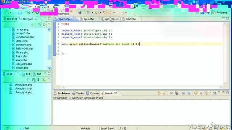Open the Outline view menu triangle
232x130 pixels.
pos(49,79)
